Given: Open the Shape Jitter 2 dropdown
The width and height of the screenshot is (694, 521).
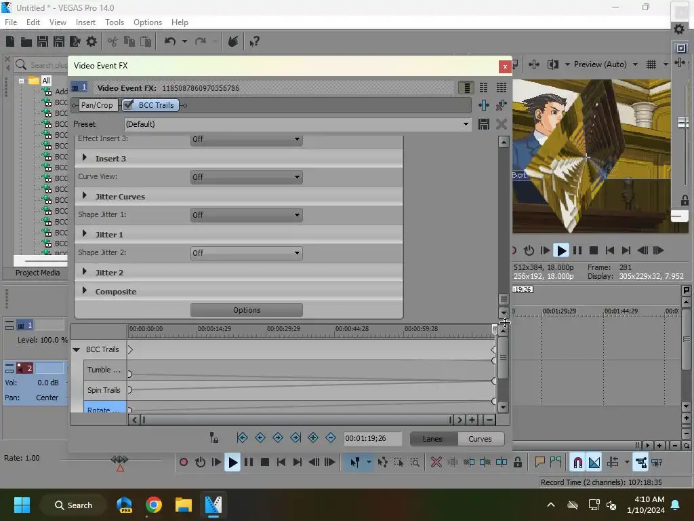Looking at the screenshot, I should [247, 253].
